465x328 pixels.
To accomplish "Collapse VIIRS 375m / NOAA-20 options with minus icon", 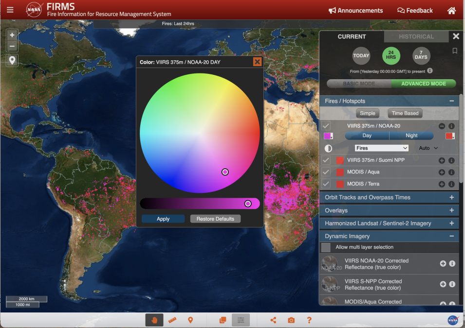I will tap(442, 126).
